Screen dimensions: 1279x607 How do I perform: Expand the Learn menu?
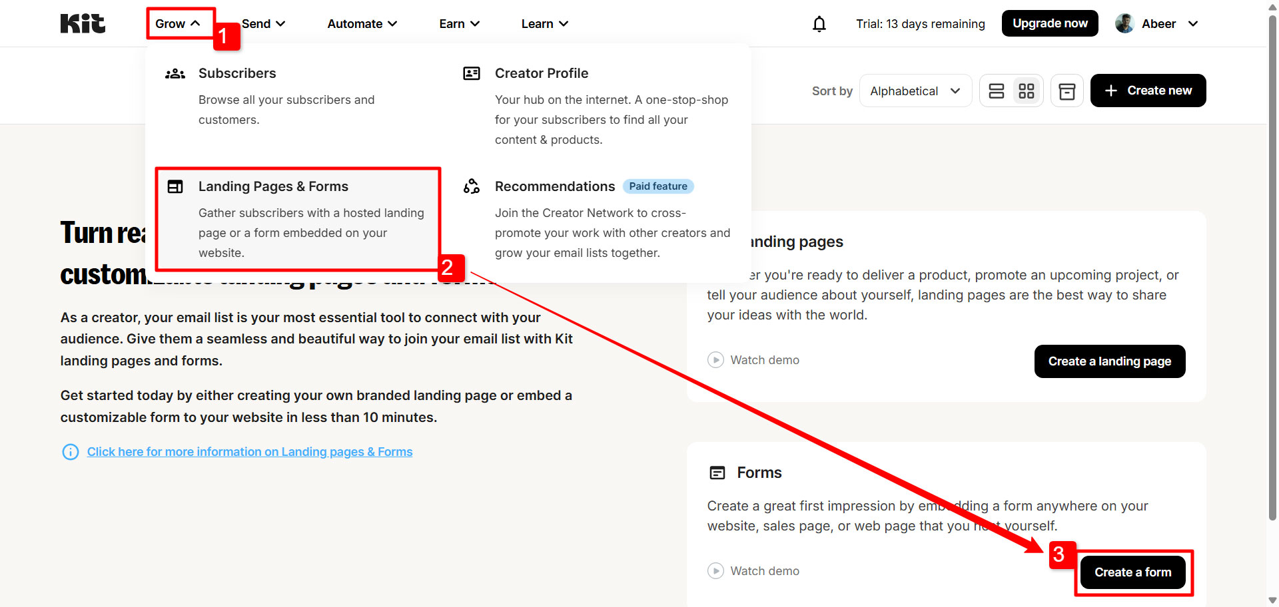(545, 24)
